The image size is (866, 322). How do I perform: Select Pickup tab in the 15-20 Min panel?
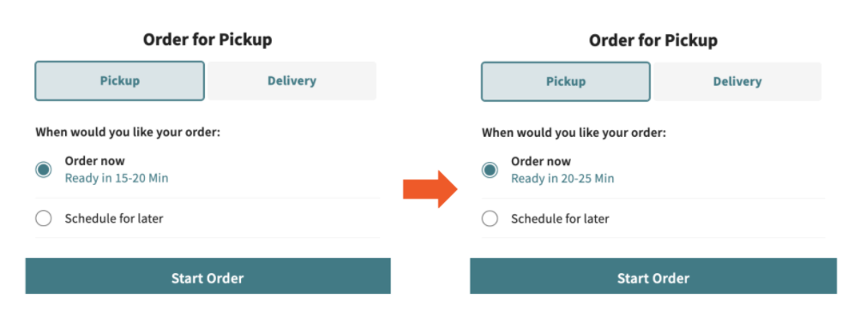click(x=120, y=81)
